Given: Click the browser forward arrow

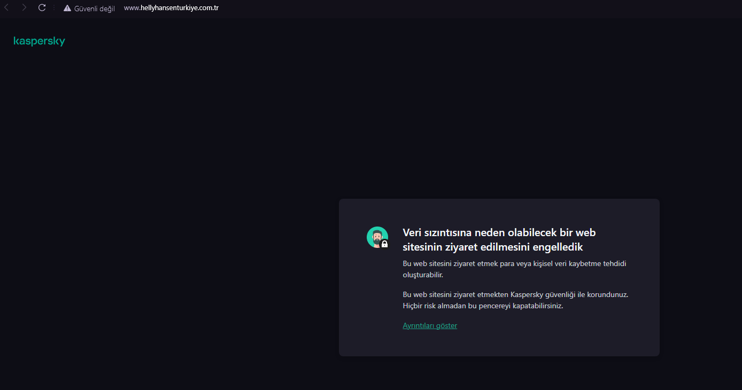Looking at the screenshot, I should pyautogui.click(x=24, y=7).
